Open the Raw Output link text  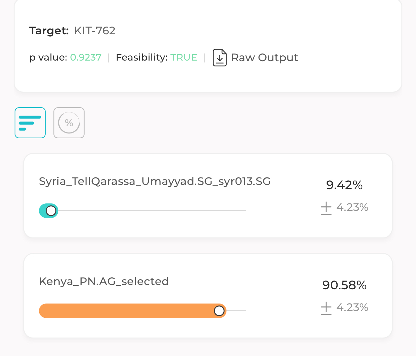coord(264,58)
